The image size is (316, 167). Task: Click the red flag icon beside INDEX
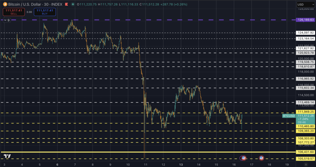[x=66, y=4]
